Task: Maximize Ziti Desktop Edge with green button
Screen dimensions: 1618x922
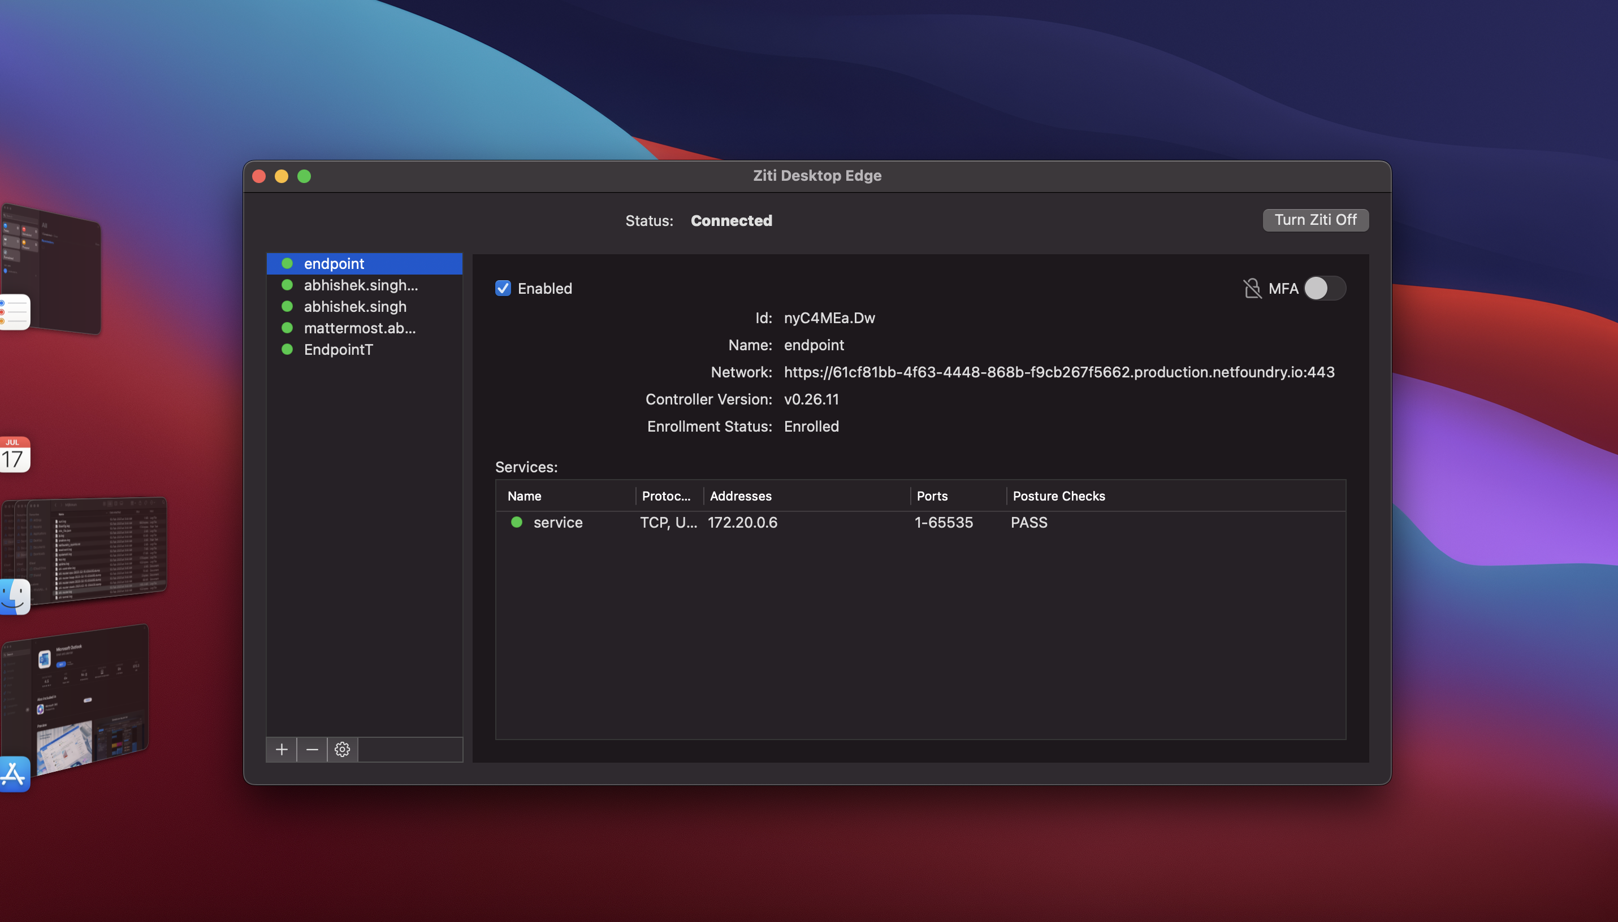Action: 304,176
